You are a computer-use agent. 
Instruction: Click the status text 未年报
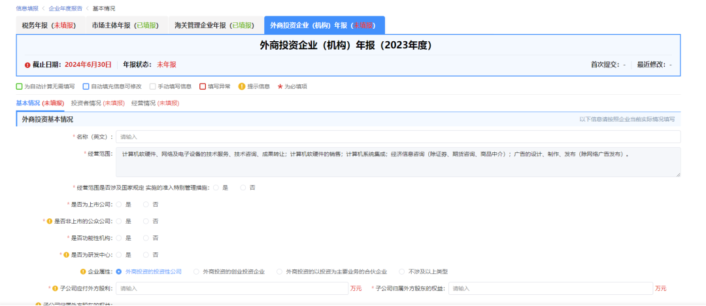click(167, 65)
